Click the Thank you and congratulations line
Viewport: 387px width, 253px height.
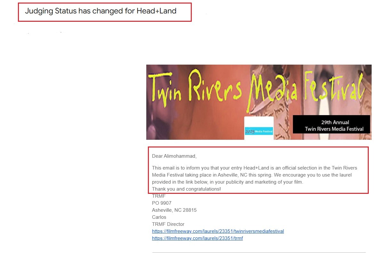click(186, 189)
